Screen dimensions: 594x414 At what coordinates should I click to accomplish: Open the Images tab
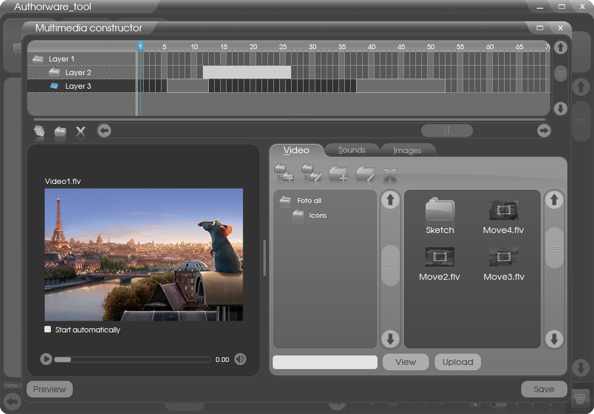tap(408, 151)
